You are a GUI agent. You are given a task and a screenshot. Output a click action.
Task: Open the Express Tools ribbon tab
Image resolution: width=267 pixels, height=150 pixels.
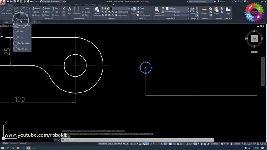[x=103, y=5]
